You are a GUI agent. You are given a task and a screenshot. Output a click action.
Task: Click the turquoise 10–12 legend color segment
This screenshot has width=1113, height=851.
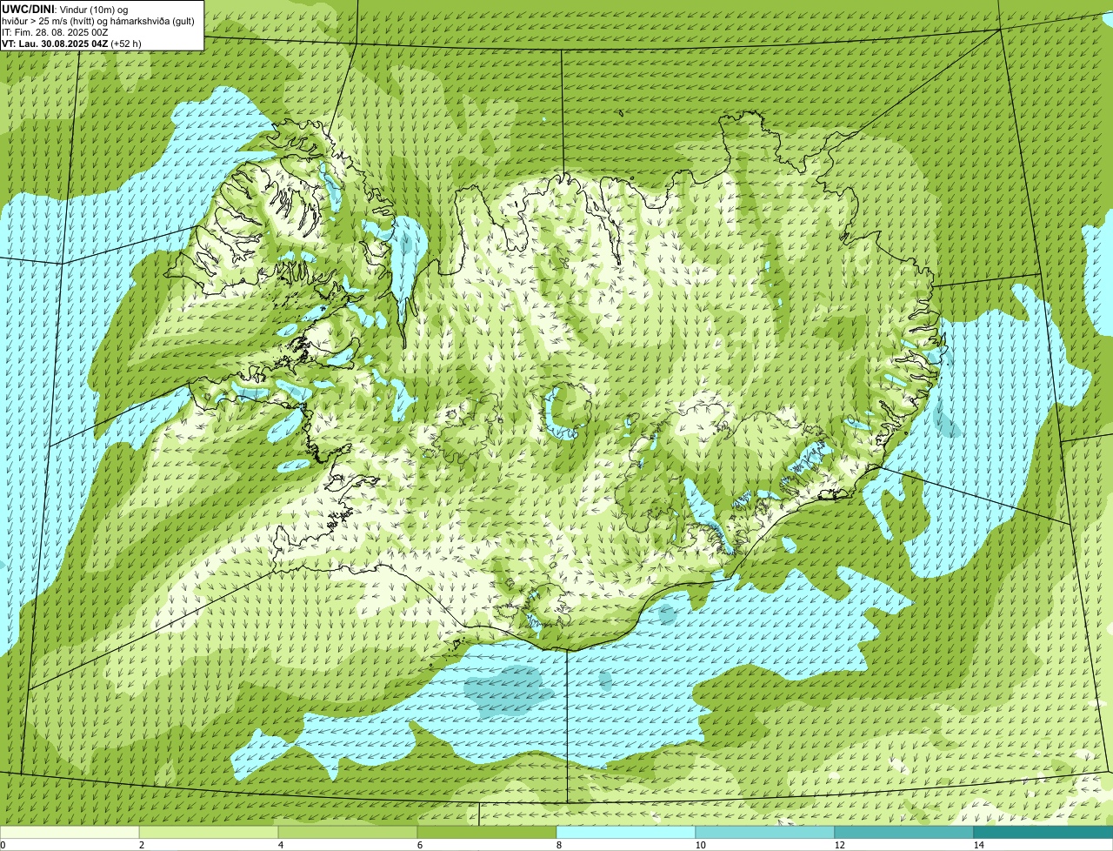(765, 832)
